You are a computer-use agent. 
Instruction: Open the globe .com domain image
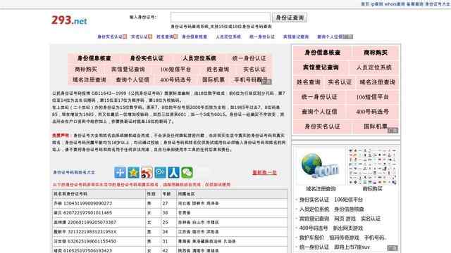click(321, 166)
